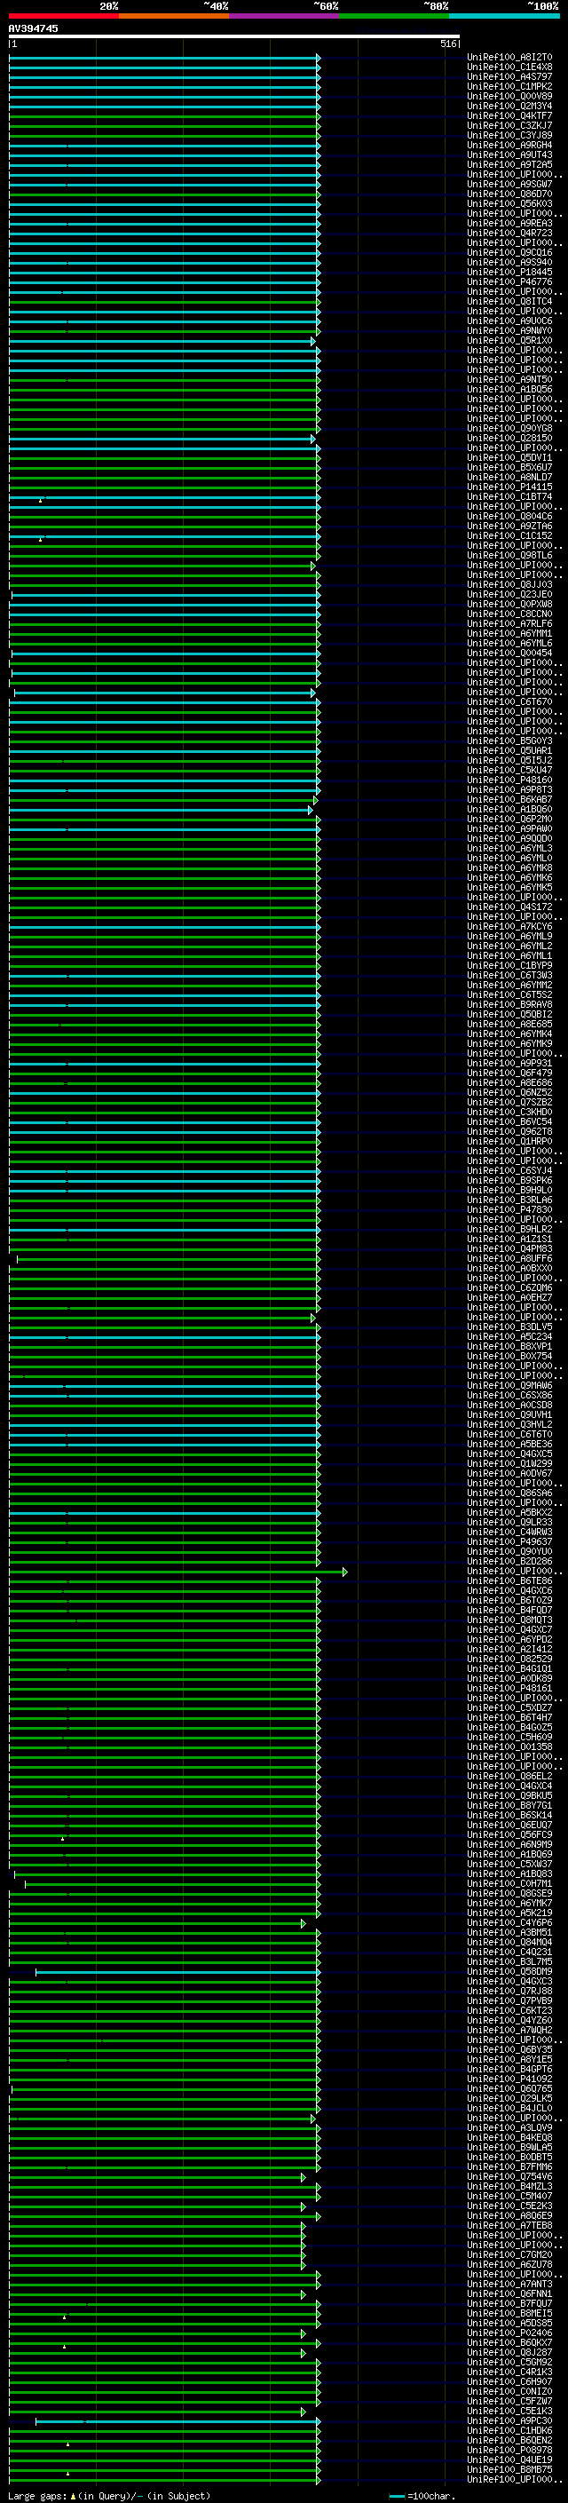The image size is (568, 2503).
Task: Click the query name AV394745
Action: 33,28
